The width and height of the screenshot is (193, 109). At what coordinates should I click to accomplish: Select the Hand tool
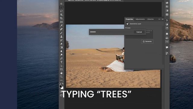point(61,73)
